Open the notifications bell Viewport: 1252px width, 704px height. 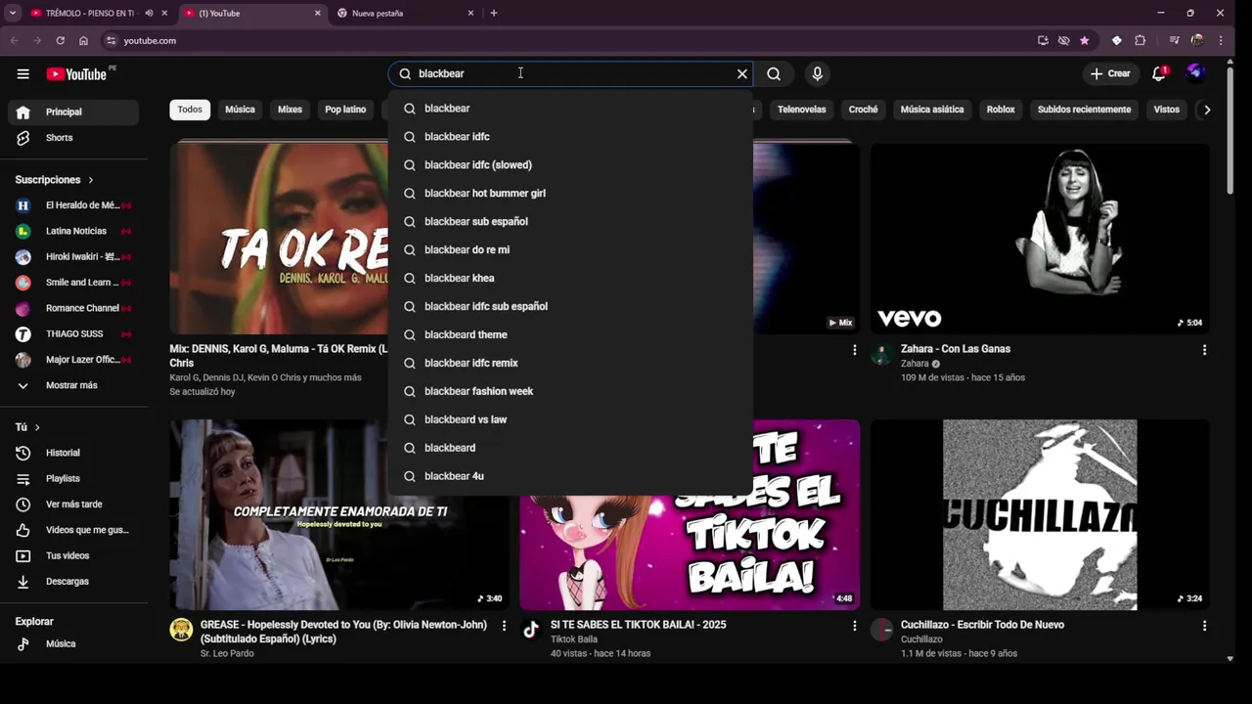coord(1159,73)
